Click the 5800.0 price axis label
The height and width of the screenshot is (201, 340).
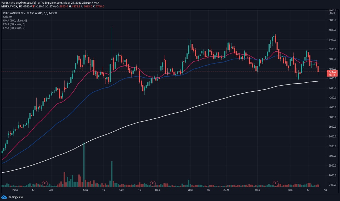[333, 20]
